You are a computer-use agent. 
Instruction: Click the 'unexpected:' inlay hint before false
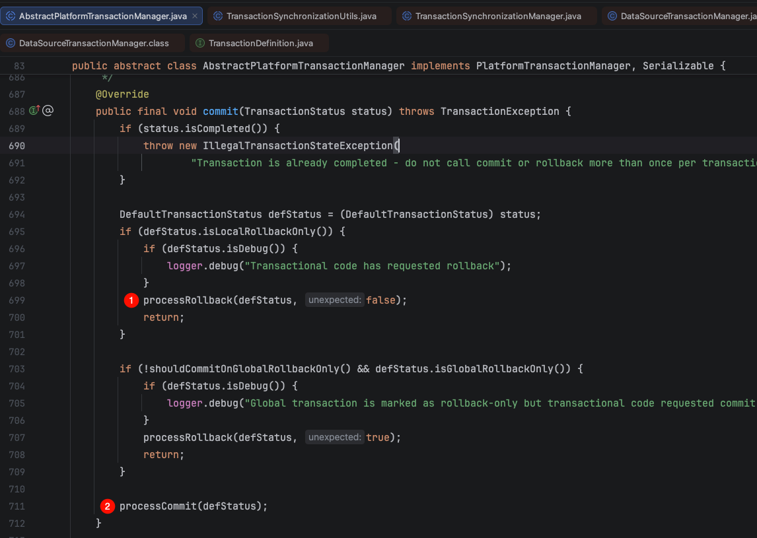point(334,300)
